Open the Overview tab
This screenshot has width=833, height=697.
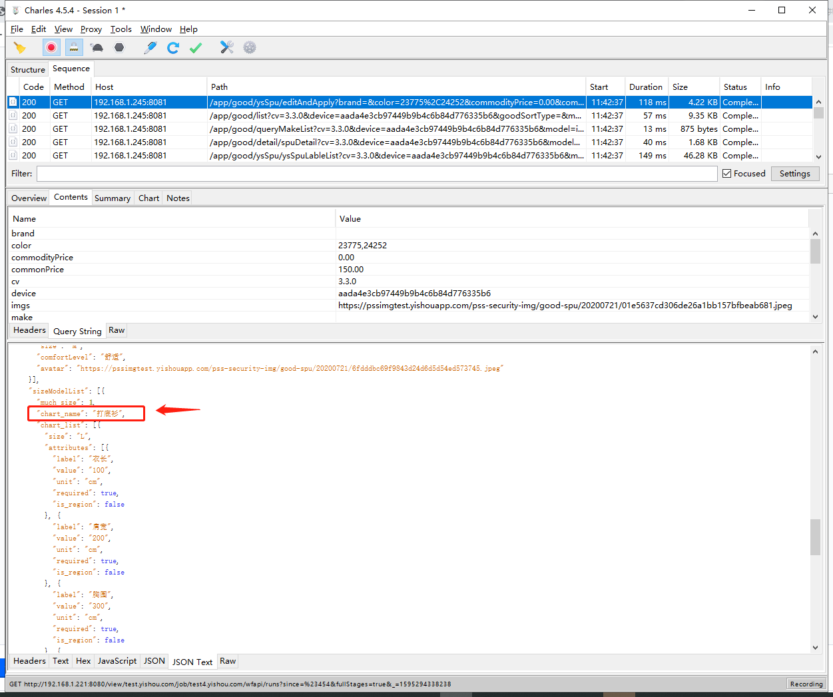pyautogui.click(x=29, y=198)
